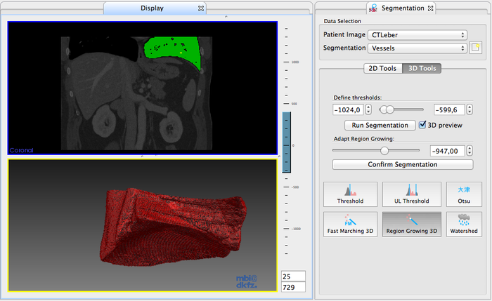Click the Adapt Region Growing slider handle
This screenshot has height=301, width=492.
[384, 150]
